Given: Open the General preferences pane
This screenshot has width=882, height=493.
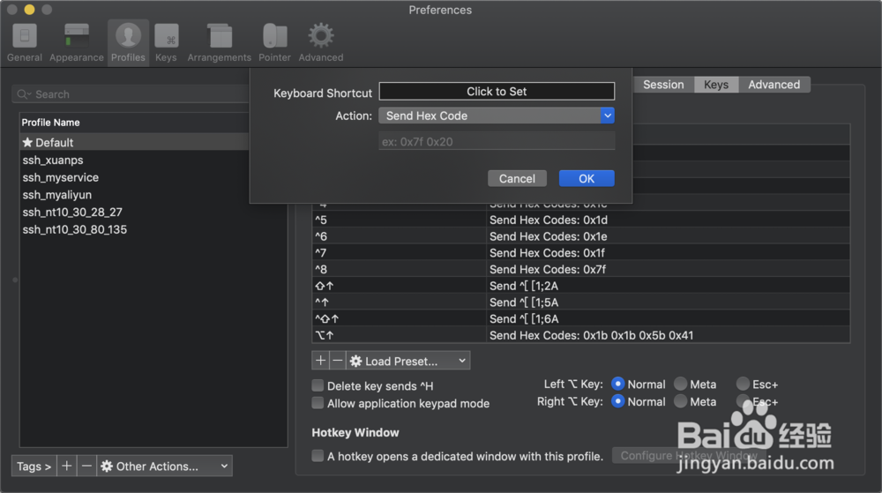Looking at the screenshot, I should coord(25,41).
